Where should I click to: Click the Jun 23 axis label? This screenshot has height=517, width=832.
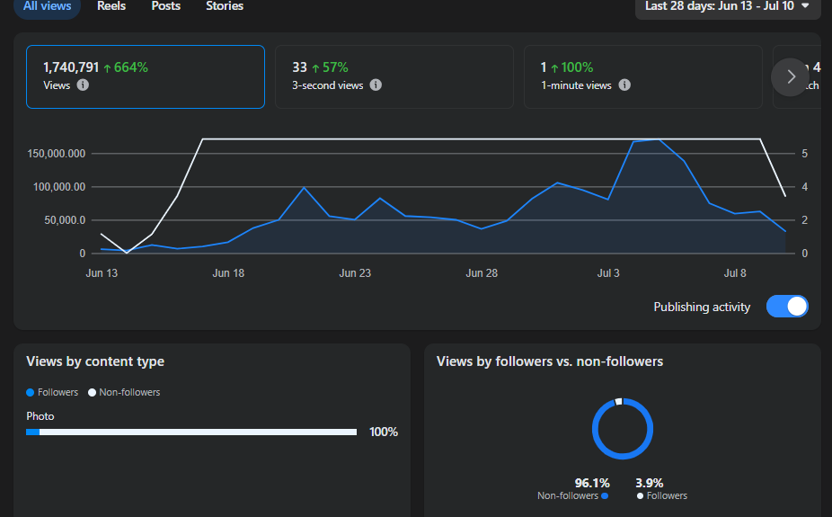[x=355, y=272]
